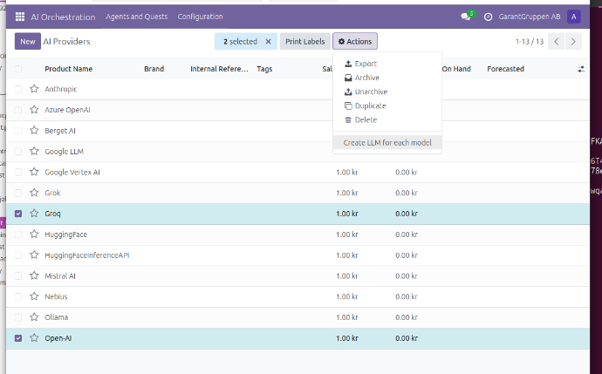
Task: Uncheck the Groq row checkbox
Action: coord(18,214)
